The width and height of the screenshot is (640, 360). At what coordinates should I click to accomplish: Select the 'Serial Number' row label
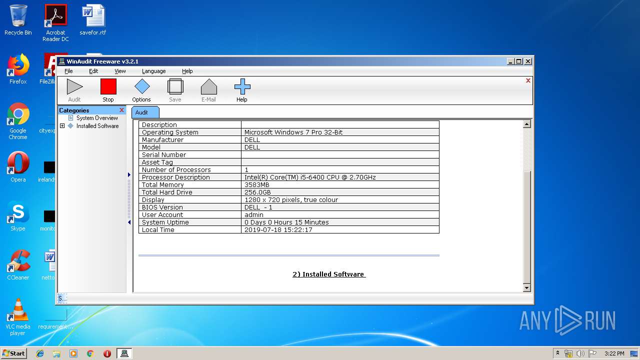pyautogui.click(x=164, y=154)
